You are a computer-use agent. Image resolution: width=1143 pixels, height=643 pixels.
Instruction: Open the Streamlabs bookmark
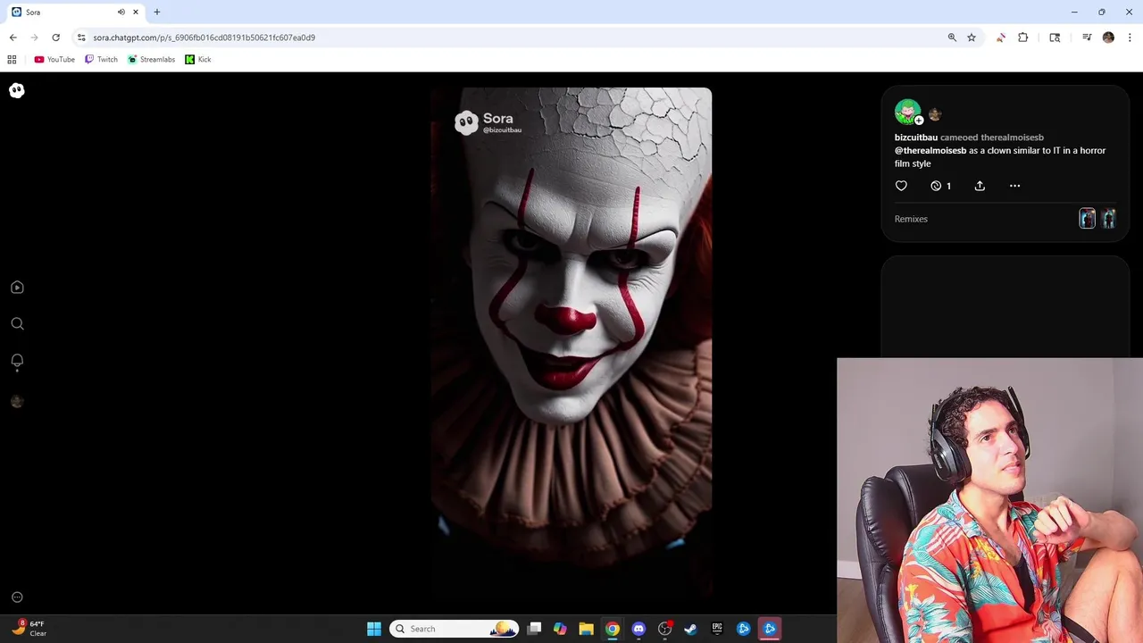(x=151, y=60)
